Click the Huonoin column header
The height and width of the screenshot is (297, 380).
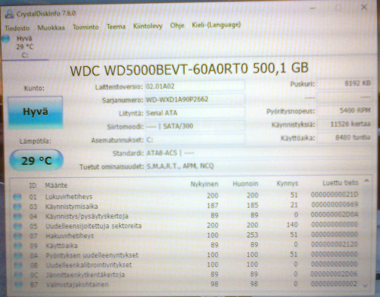[245, 184]
